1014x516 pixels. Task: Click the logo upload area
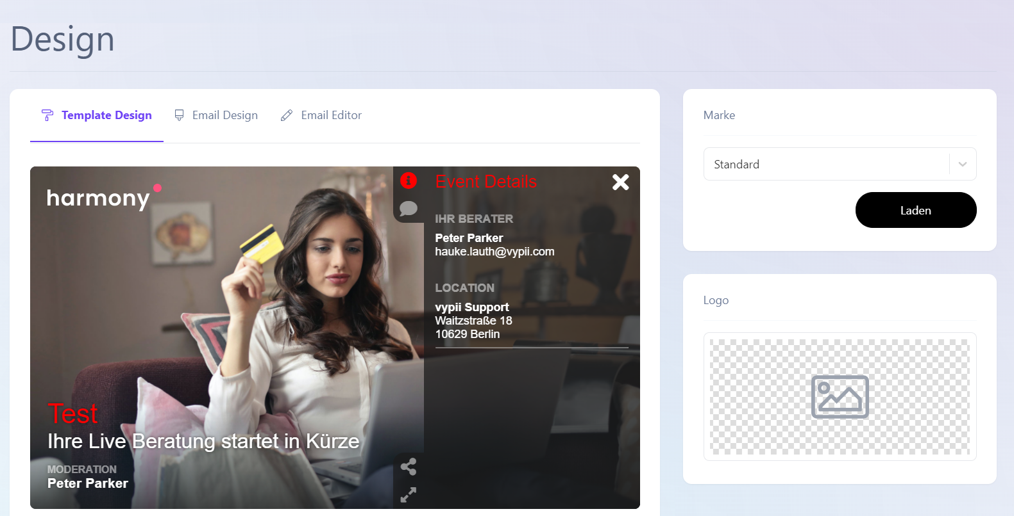[x=840, y=397]
